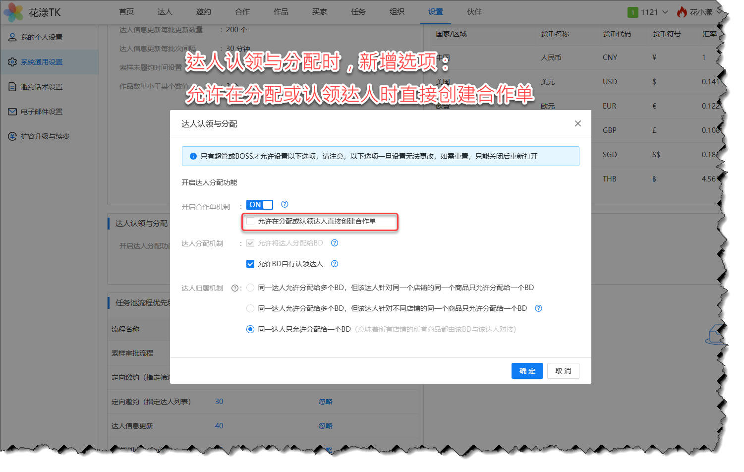744x472 pixels.
Task: Click help icon after 不同店铺 radio option
Action: click(538, 308)
